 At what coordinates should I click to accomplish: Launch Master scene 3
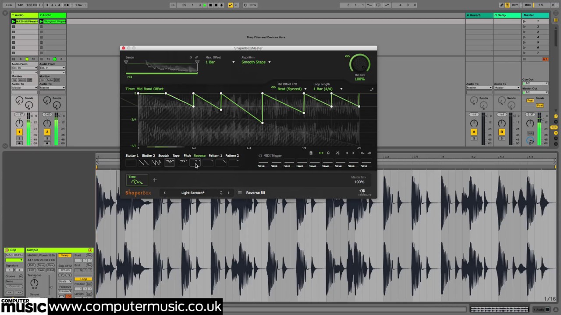(x=525, y=31)
